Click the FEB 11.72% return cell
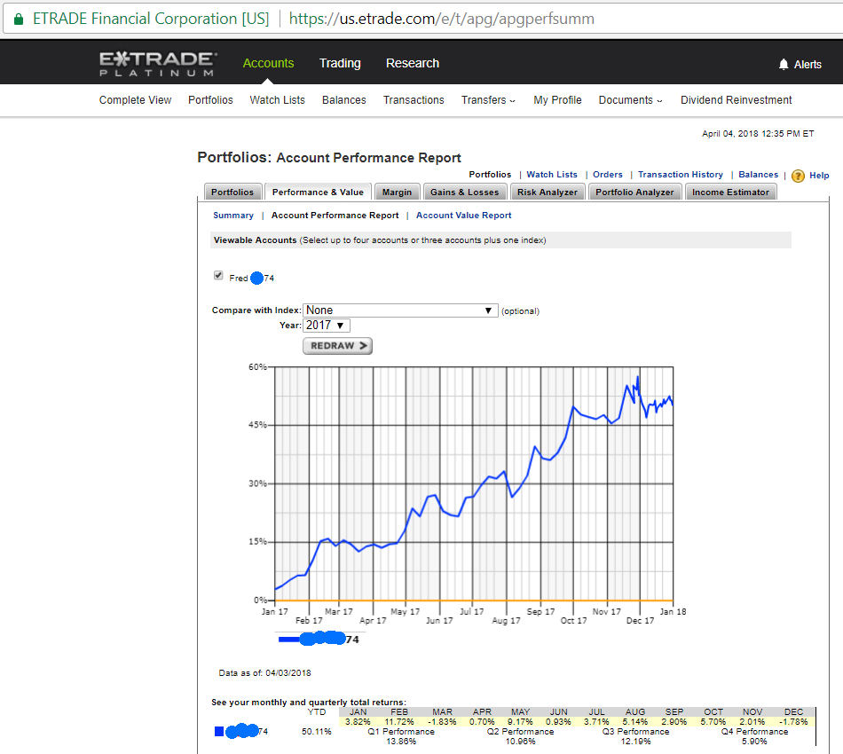 coord(399,722)
